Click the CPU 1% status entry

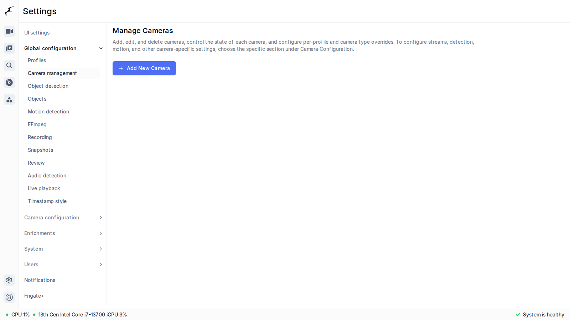18,315
